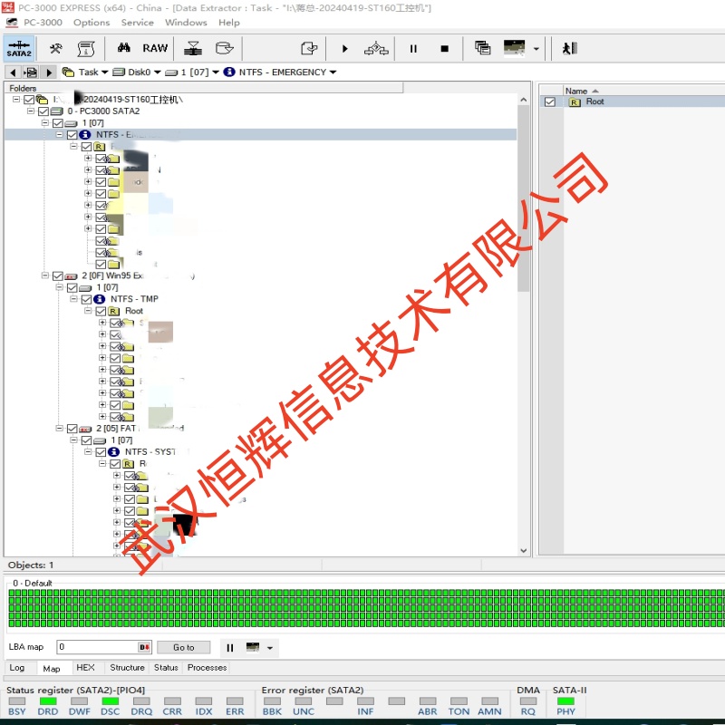This screenshot has height=725, width=725.
Task: Click the scroll-shaped script icon in toolbar
Action: pos(86,48)
